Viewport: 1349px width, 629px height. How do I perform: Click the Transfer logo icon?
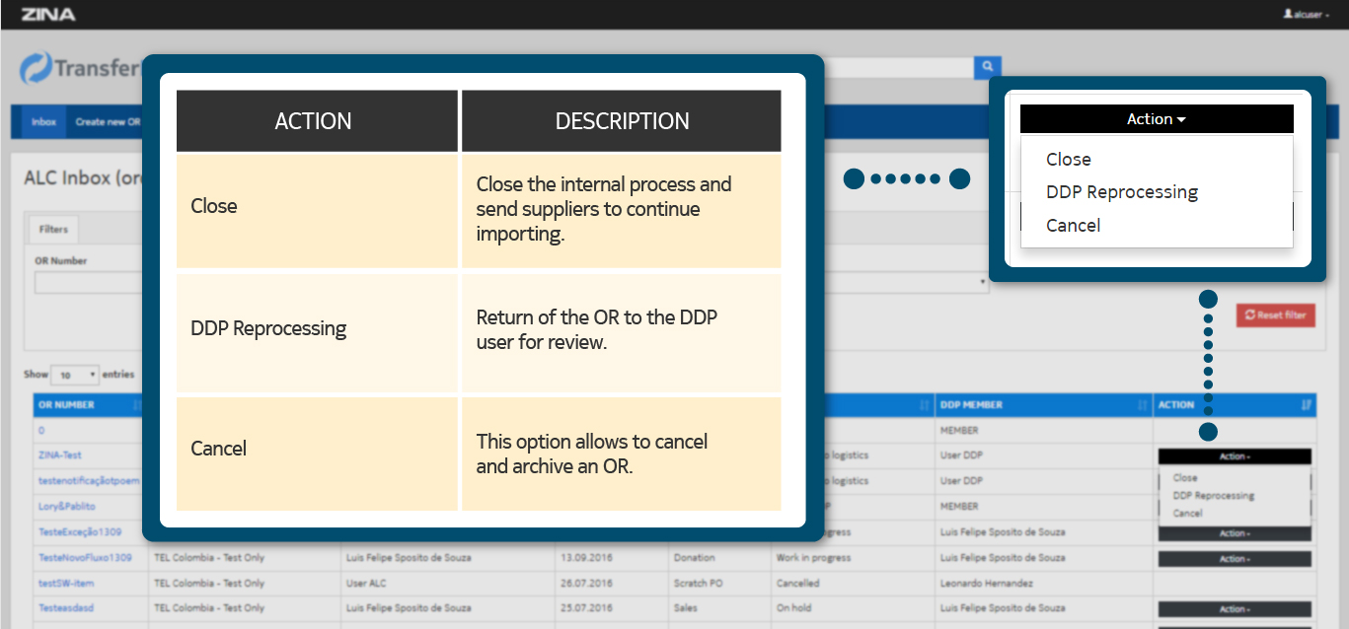[x=36, y=68]
